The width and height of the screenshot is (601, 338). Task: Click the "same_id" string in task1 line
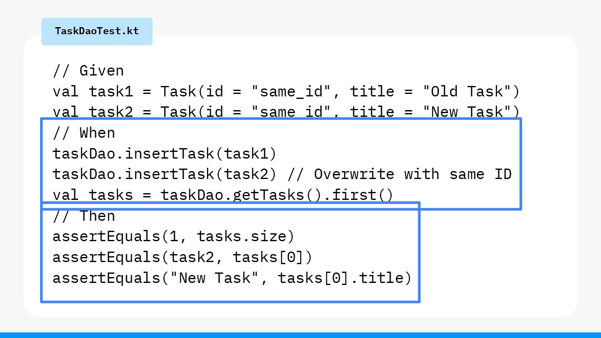[286, 91]
